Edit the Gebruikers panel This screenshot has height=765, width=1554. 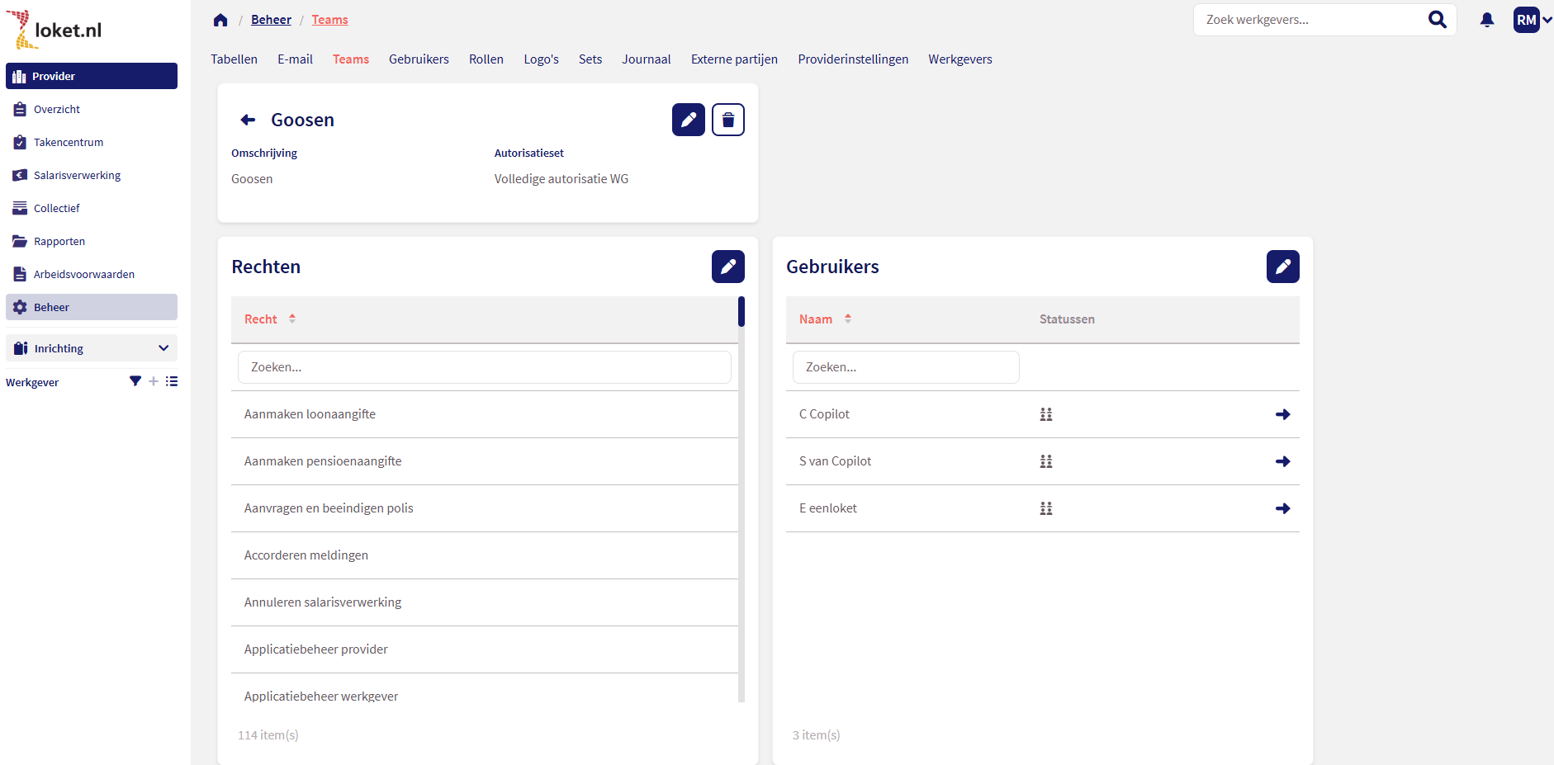coord(1282,267)
